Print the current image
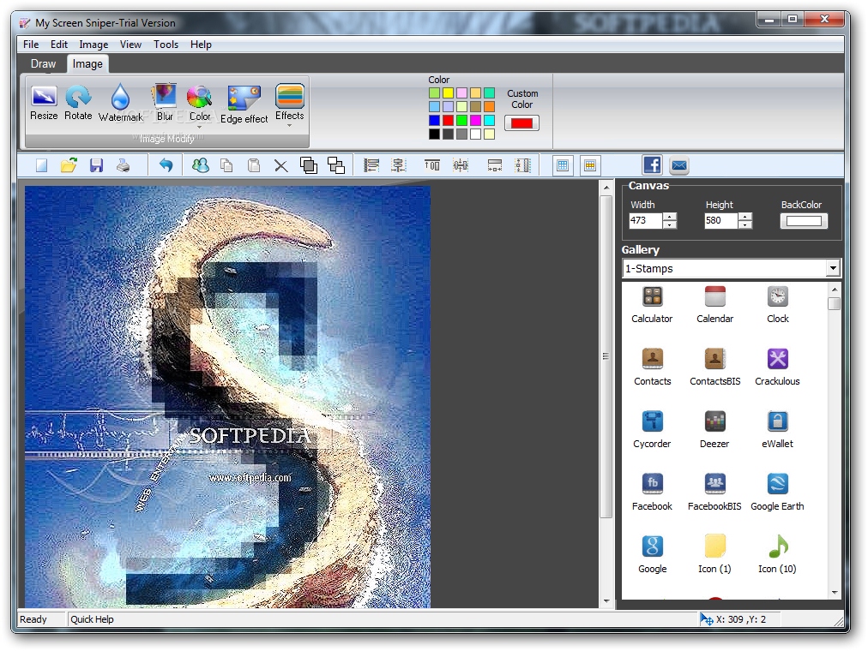Viewport: 868px width, 651px height. click(123, 165)
